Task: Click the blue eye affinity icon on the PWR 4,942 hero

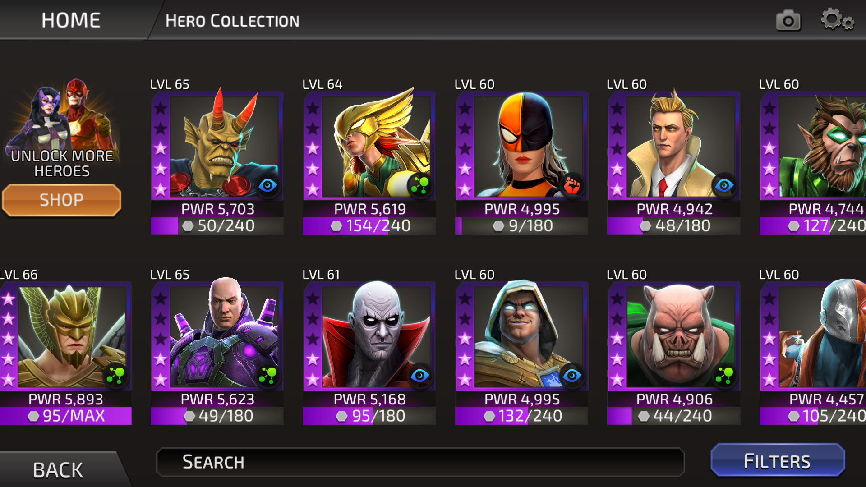Action: click(x=724, y=185)
